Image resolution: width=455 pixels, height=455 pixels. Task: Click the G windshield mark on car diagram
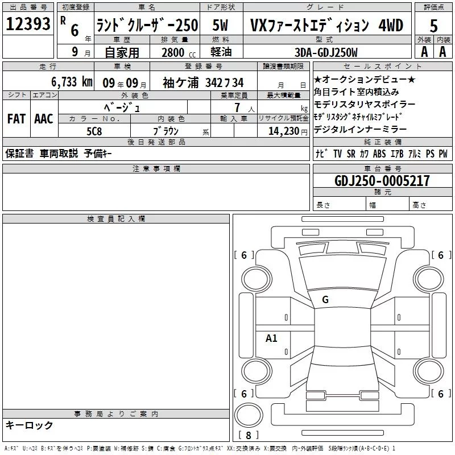[325, 299]
